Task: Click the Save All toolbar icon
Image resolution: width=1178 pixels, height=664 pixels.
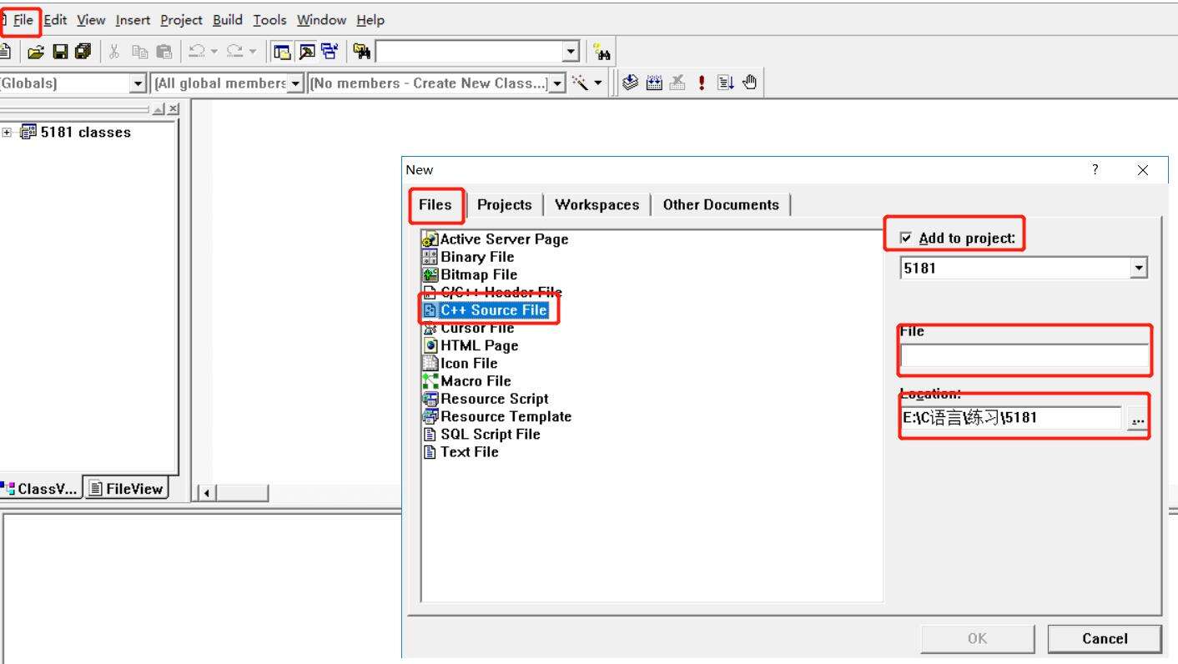Action: [x=83, y=52]
